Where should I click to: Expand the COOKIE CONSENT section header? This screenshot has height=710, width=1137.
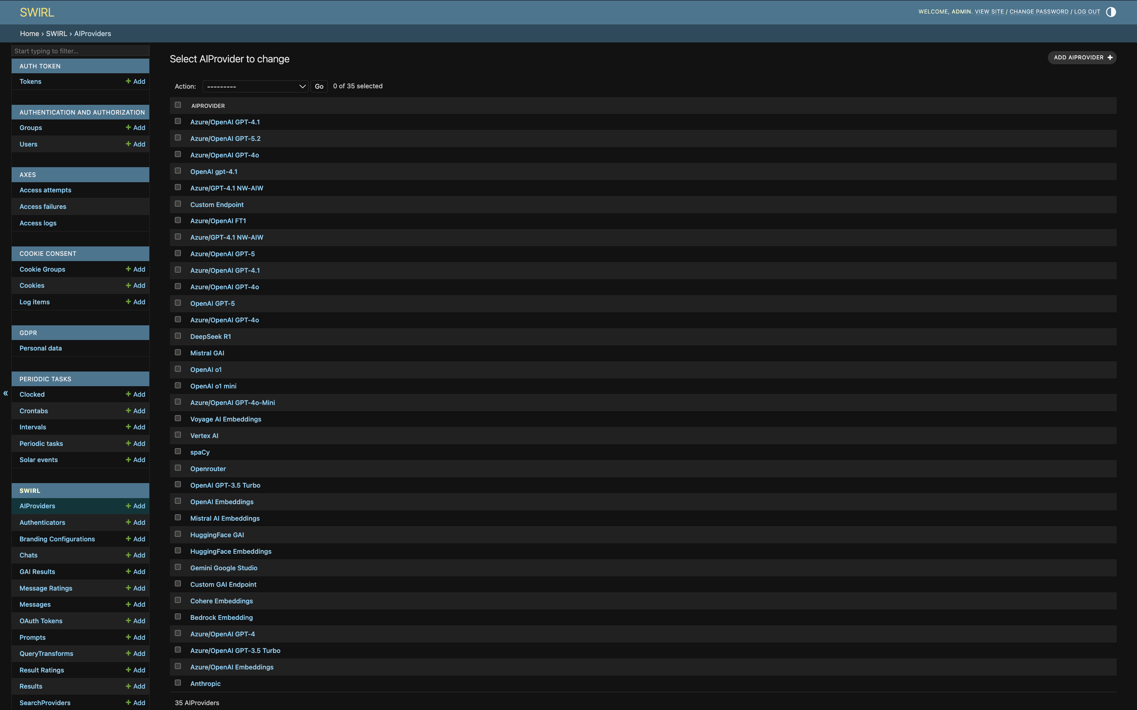coord(80,254)
